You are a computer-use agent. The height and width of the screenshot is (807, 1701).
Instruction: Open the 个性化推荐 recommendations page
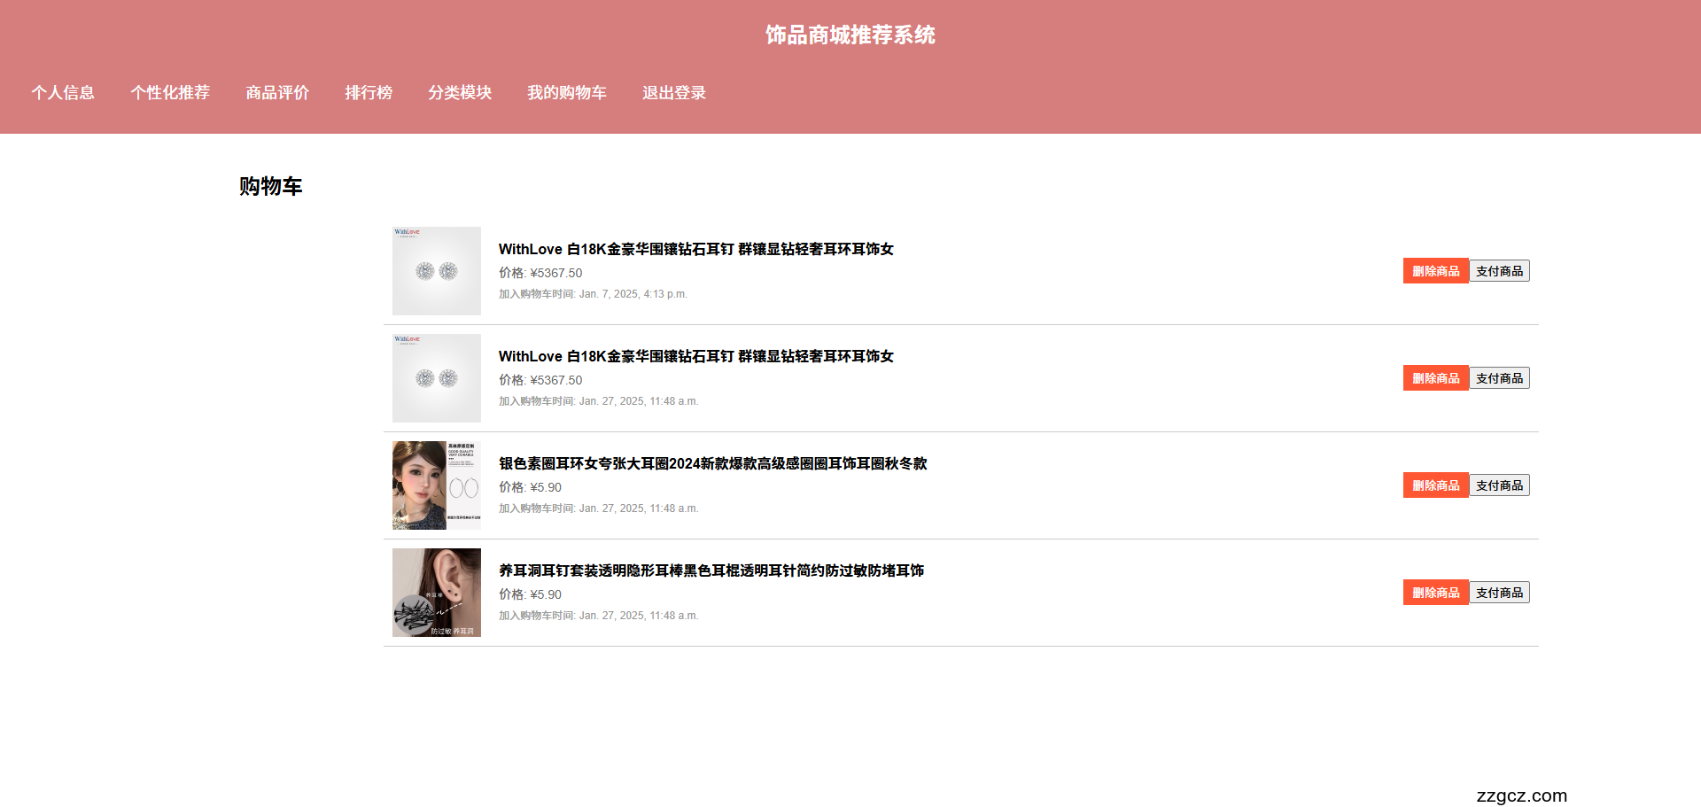tap(170, 92)
